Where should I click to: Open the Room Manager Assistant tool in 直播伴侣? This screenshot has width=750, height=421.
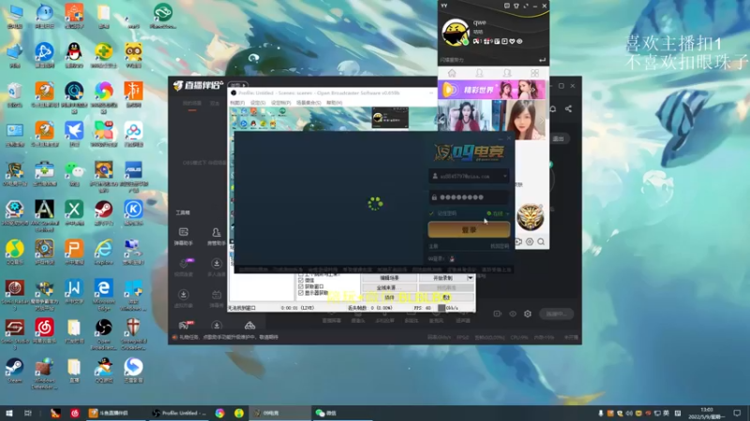tap(217, 236)
